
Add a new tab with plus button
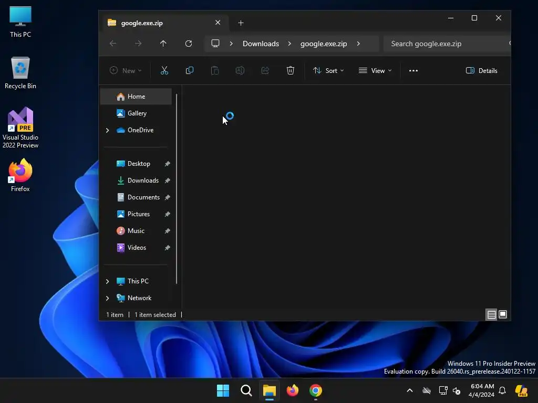click(x=241, y=23)
